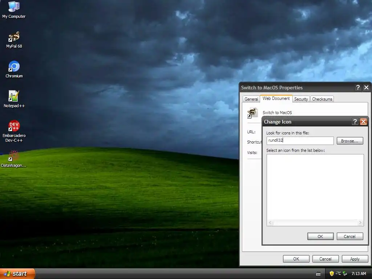Click the 'URL:' label in Properties
The height and width of the screenshot is (279, 372).
251,132
